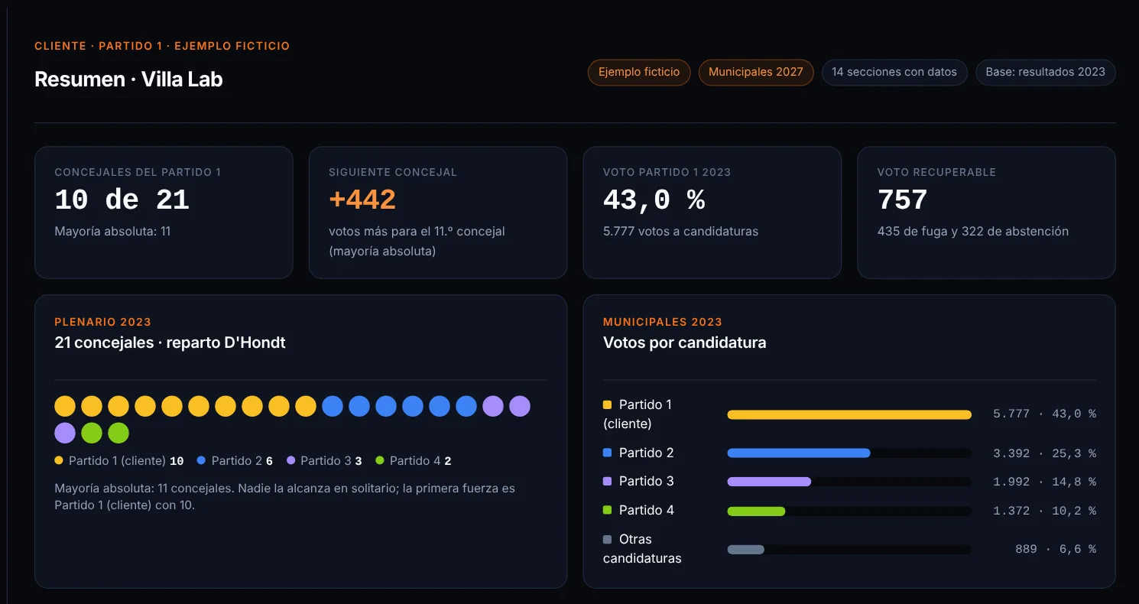Click the large "43,0 %" figure in the Voto Partido 1 2023 card
This screenshot has height=604, width=1139.
click(x=654, y=200)
